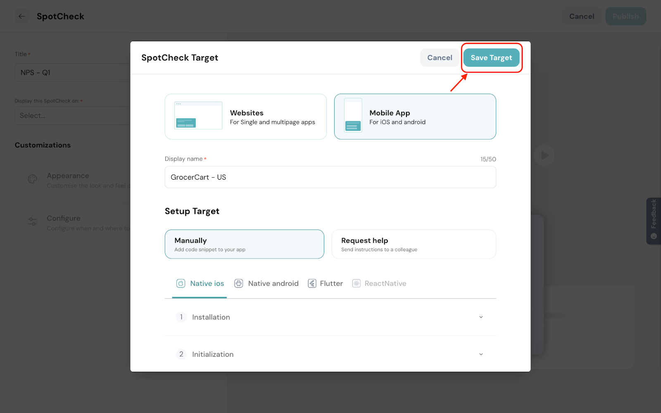Select the Mobile App target option

point(415,116)
